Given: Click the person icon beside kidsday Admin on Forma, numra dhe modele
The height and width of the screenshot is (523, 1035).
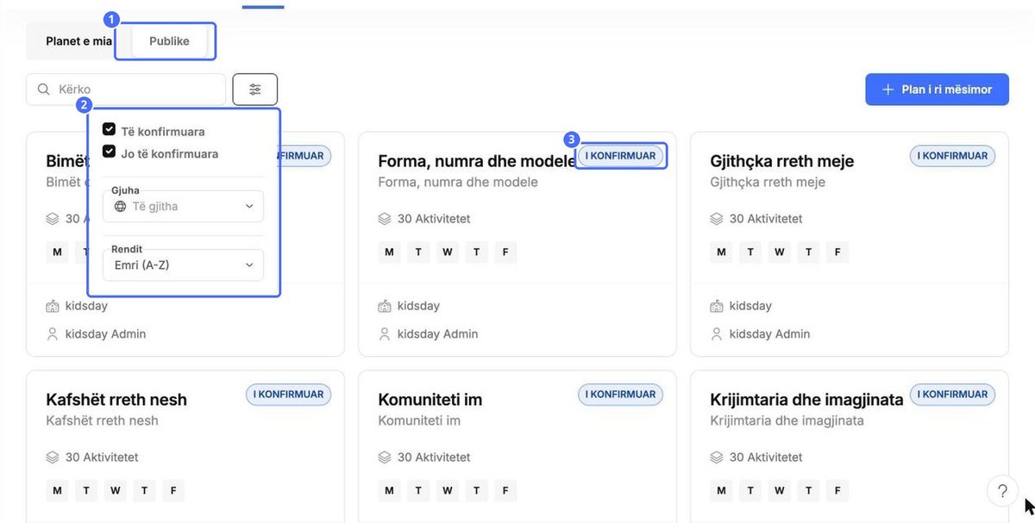Looking at the screenshot, I should [385, 333].
